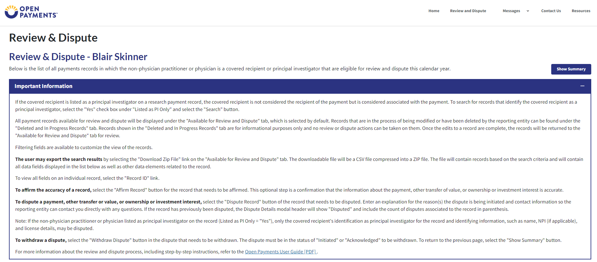Open the Contact Us page
Viewport: 597px width, 262px height.
[x=551, y=11]
